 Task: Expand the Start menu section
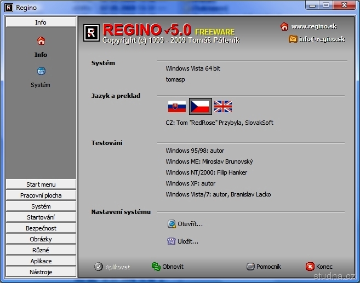pos(41,184)
